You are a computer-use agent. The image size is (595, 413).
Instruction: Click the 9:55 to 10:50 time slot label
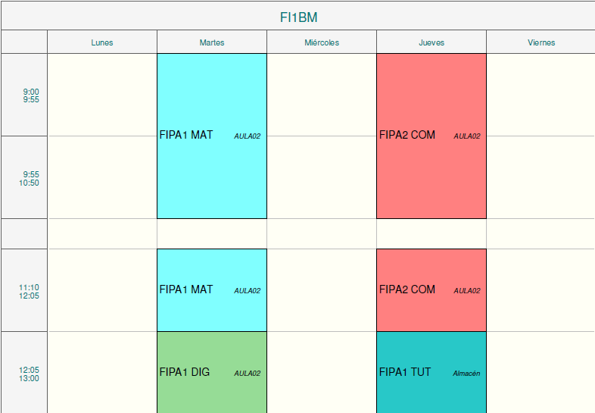30,178
